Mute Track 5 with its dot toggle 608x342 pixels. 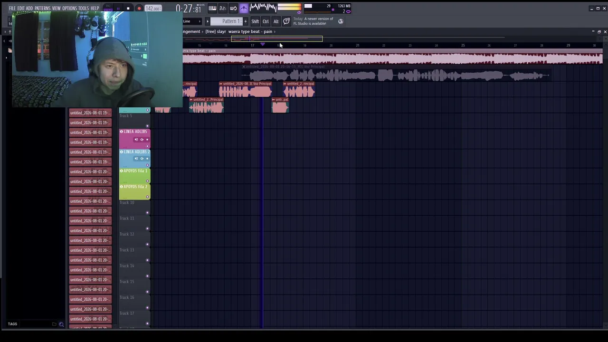pyautogui.click(x=147, y=126)
